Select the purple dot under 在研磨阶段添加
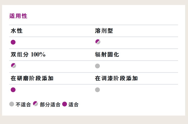The image size is (188, 124). point(13,90)
